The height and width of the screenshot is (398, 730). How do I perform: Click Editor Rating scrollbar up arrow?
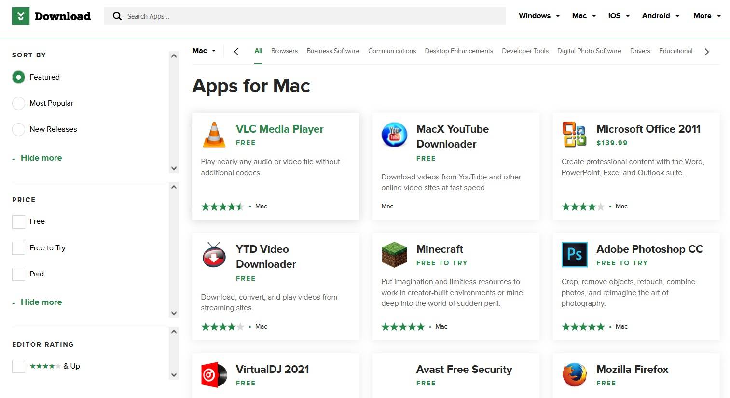pyautogui.click(x=174, y=332)
